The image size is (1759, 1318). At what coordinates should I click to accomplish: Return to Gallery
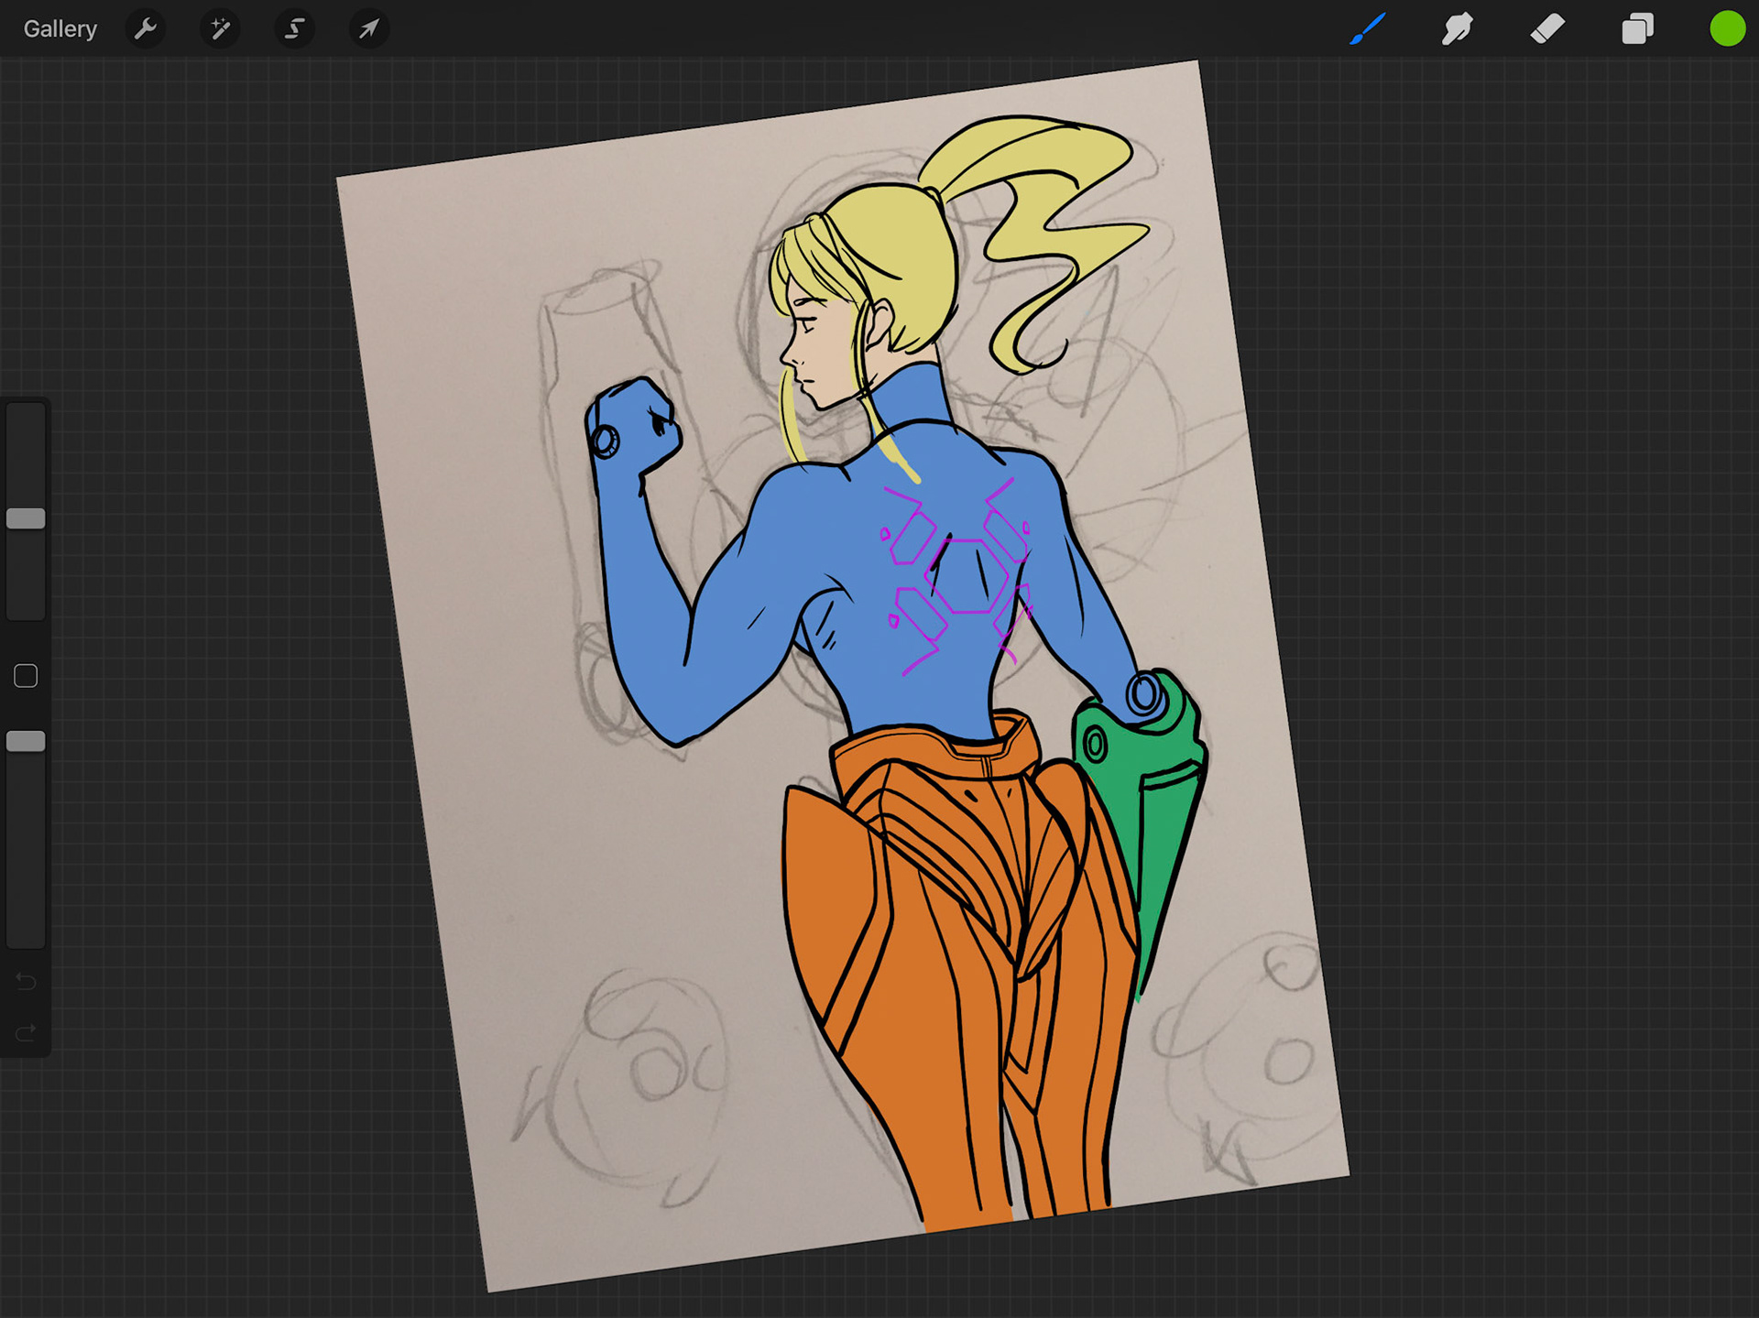[x=60, y=29]
